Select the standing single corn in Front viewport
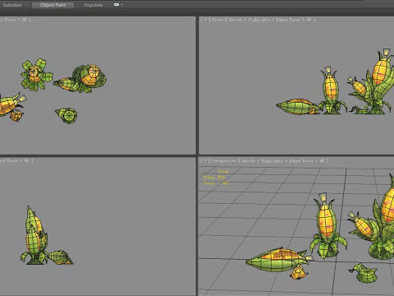Image resolution: width=394 pixels, height=296 pixels. 331,90
